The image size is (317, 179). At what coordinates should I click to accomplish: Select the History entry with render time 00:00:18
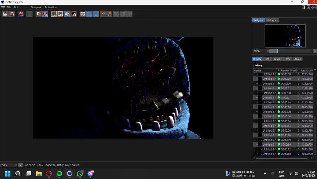point(283,102)
